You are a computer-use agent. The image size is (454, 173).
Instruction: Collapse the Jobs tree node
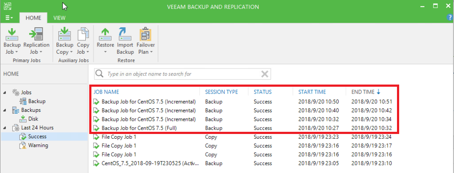(x=4, y=92)
